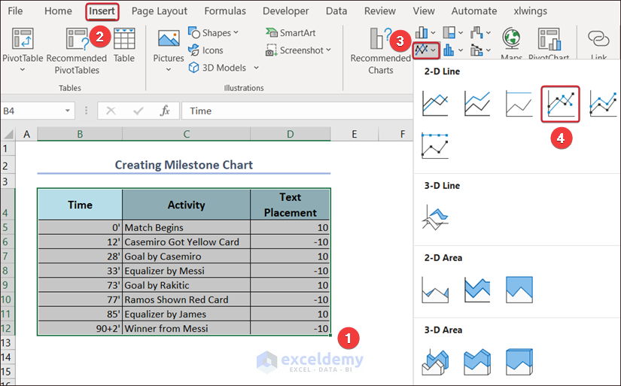The height and width of the screenshot is (386, 621).
Task: Select the Activity header cell
Action: coord(187,204)
